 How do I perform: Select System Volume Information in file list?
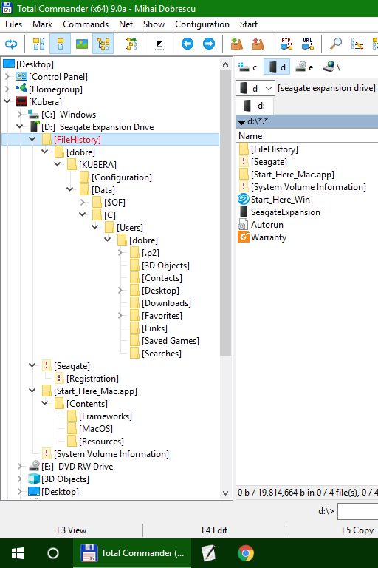(308, 187)
